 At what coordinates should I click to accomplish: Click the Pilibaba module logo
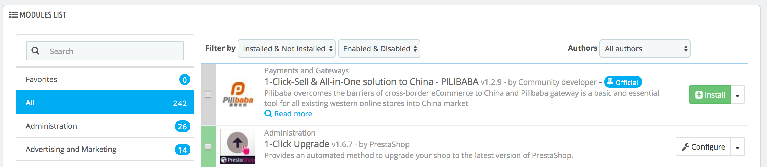pyautogui.click(x=238, y=94)
